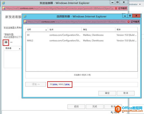
Task: Click MAIL2 row's site path cell
Action: (65, 40)
